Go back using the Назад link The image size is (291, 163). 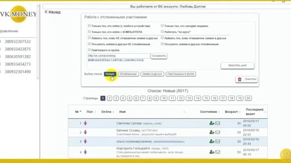[x=53, y=12]
